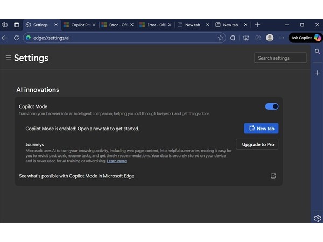Image resolution: width=323 pixels, height=242 pixels.
Task: Go back with the back arrow
Action: (x=4, y=38)
